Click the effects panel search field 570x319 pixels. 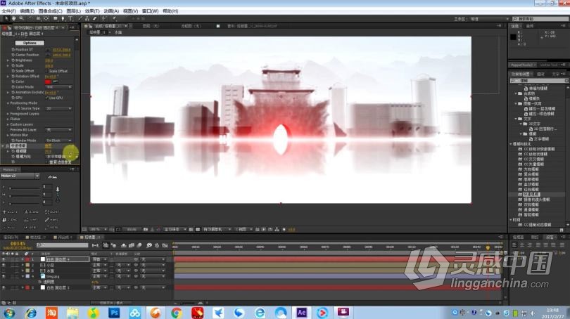tap(539, 81)
